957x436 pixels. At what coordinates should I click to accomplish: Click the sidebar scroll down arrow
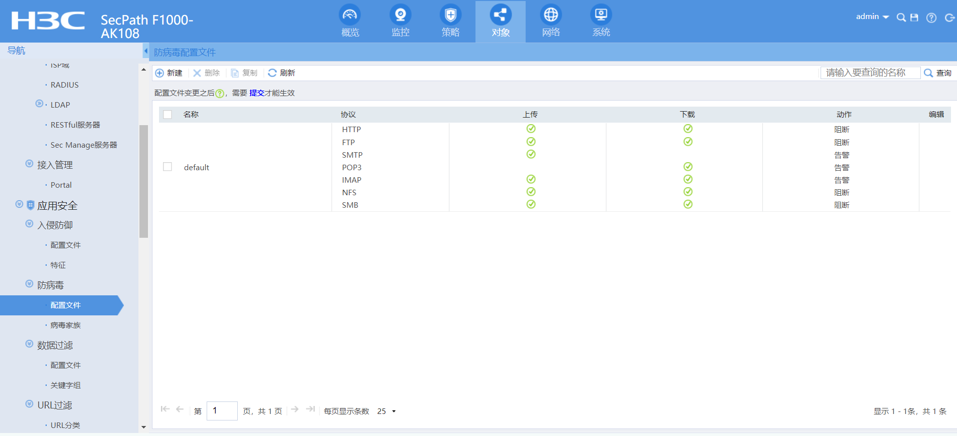coord(144,427)
